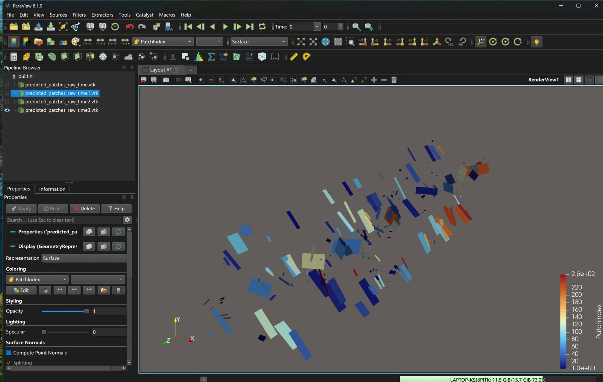Toggle Compute Point Normals checkbox

coord(9,353)
